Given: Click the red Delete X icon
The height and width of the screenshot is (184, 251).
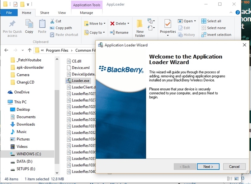Looking at the screenshot, I should (x=112, y=24).
